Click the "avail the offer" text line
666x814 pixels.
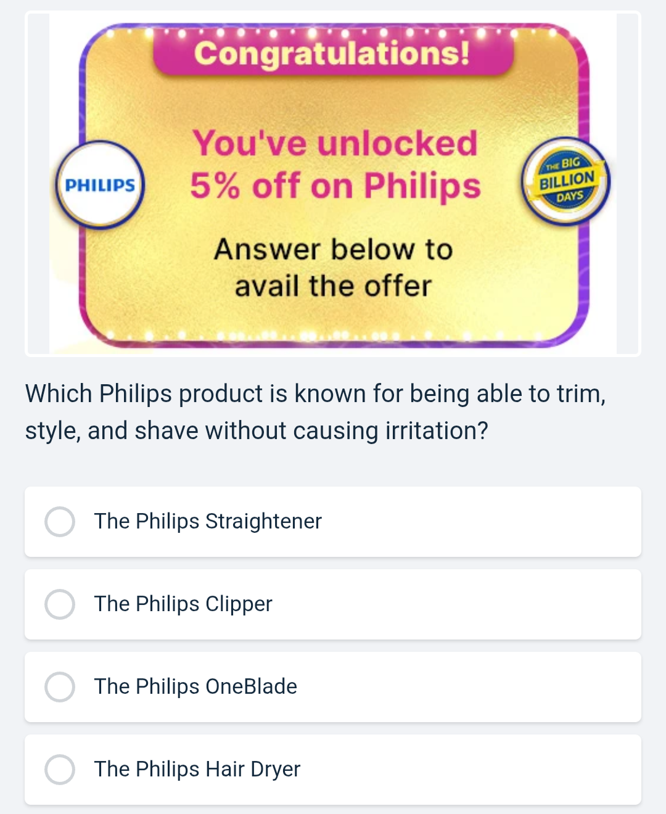(333, 286)
